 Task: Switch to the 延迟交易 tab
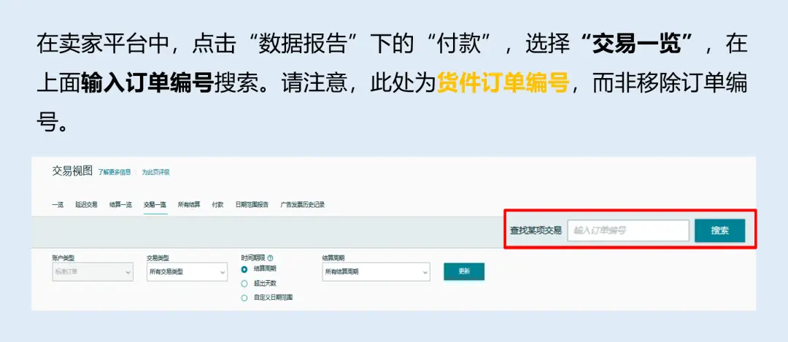click(86, 205)
